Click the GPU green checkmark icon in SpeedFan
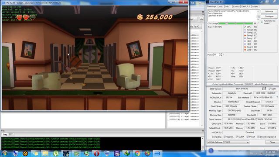This screenshot has height=157, width=279. (245, 27)
